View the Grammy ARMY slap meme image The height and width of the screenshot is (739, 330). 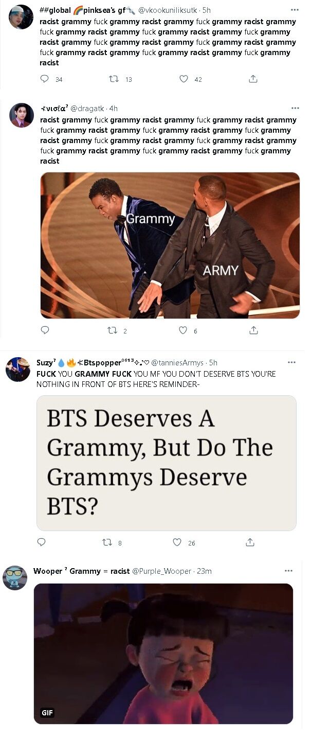[x=170, y=245]
